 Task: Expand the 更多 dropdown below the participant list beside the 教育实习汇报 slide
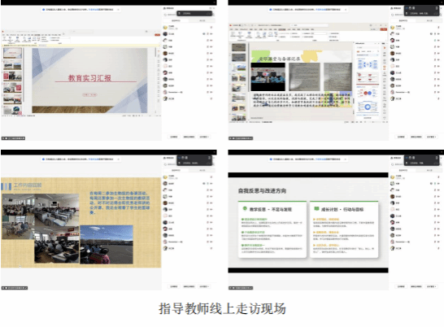(x=204, y=137)
